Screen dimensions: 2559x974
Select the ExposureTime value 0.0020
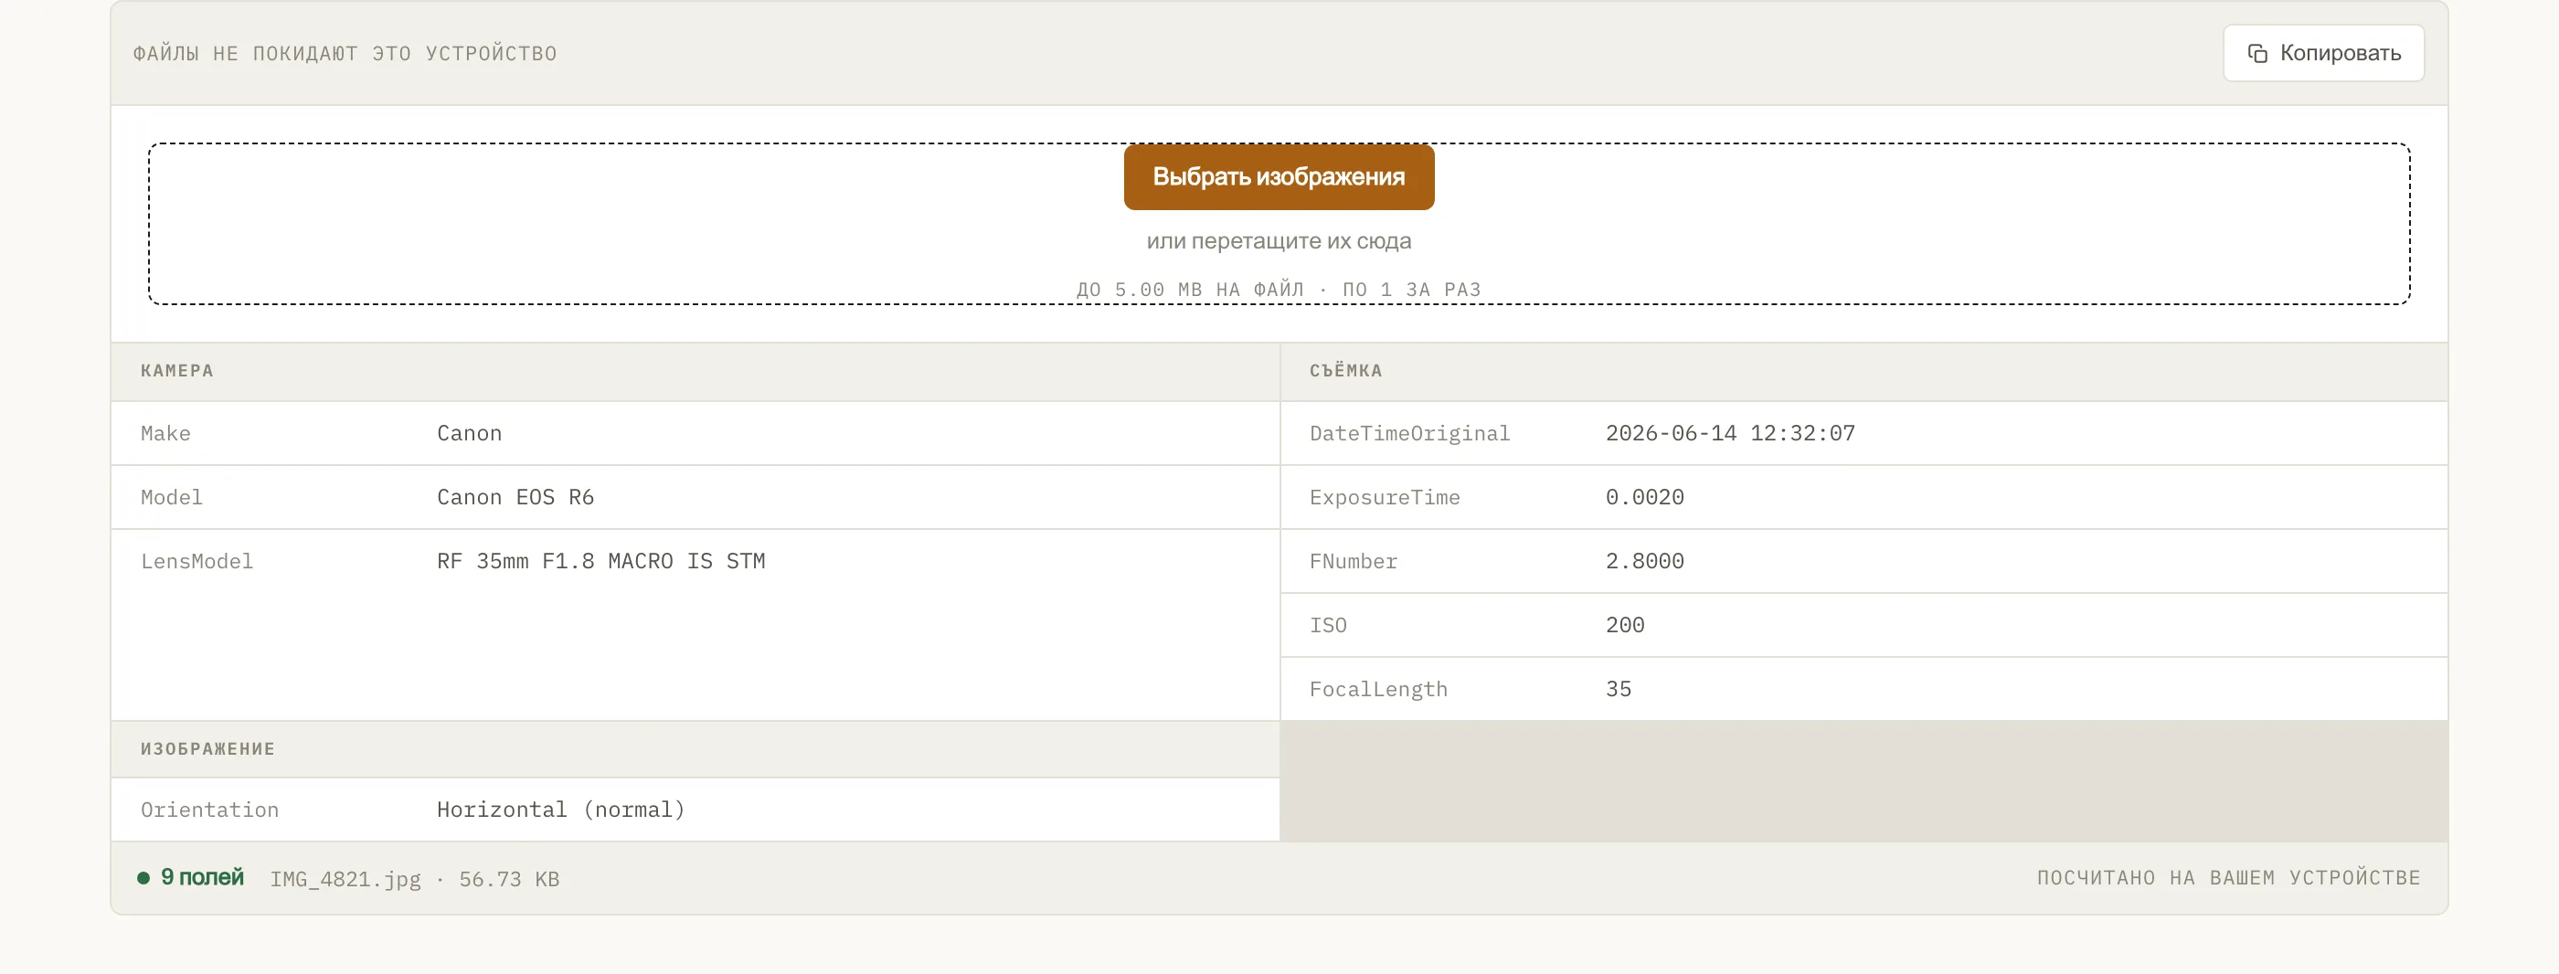pos(1644,497)
